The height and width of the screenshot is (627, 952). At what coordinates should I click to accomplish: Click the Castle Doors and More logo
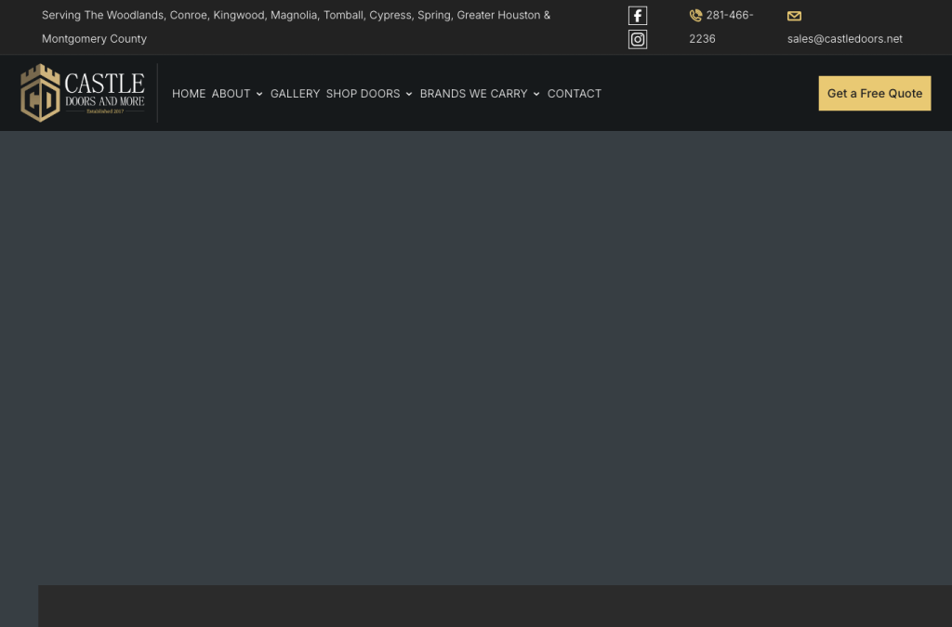coord(82,93)
